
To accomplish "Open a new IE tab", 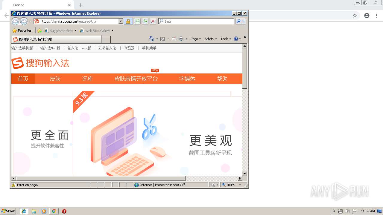I will coord(106,39).
